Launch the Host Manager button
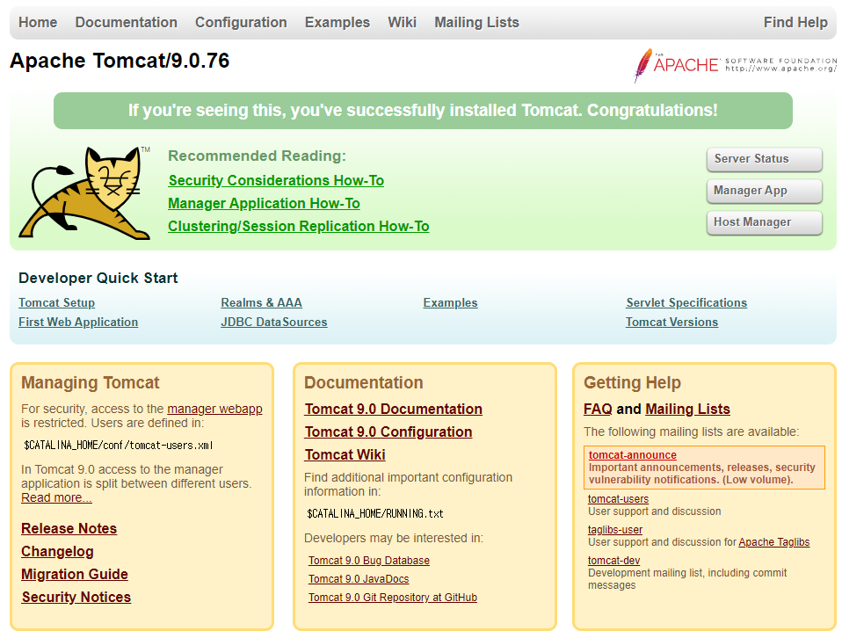 pyautogui.click(x=764, y=222)
